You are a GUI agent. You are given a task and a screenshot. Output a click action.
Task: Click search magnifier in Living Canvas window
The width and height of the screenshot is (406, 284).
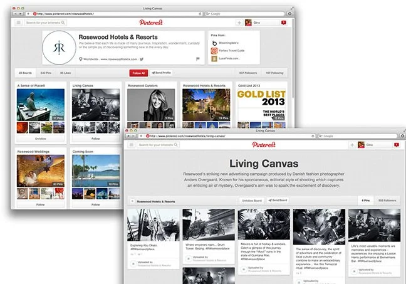point(176,145)
